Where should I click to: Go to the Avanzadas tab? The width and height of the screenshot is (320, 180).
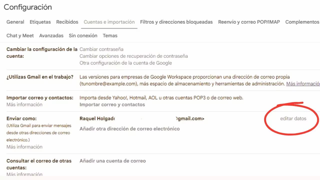(51, 35)
